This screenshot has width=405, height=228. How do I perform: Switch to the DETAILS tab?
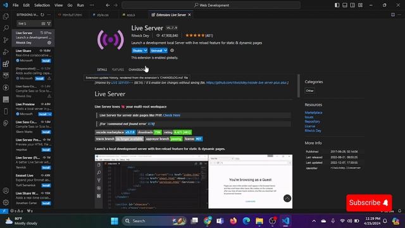pyautogui.click(x=102, y=70)
